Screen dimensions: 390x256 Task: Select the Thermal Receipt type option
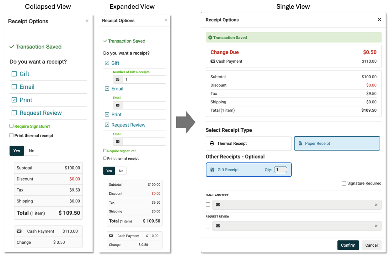click(248, 144)
